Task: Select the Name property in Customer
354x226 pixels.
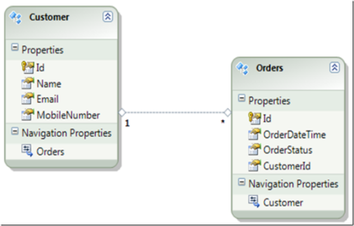Action: 49,84
